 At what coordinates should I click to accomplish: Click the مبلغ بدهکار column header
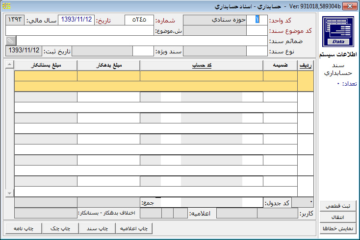coord(108,65)
